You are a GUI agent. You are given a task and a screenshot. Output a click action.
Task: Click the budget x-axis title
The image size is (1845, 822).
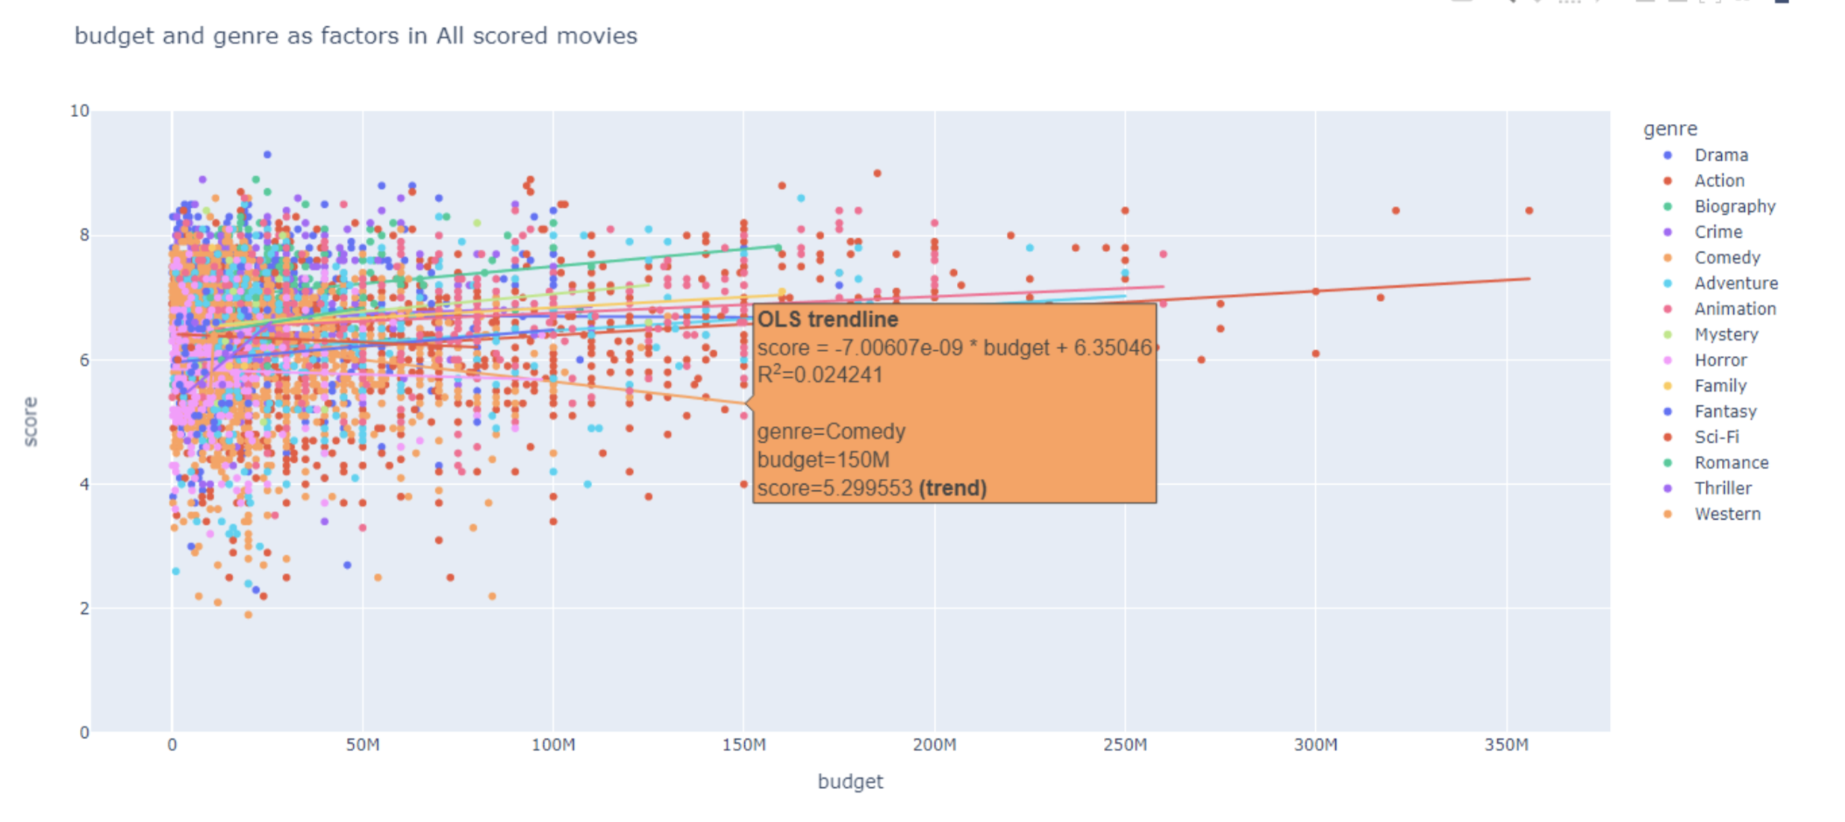[x=849, y=782]
